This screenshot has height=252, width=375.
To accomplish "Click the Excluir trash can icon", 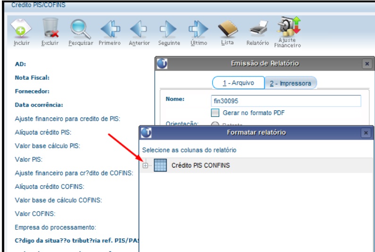I will [x=50, y=27].
